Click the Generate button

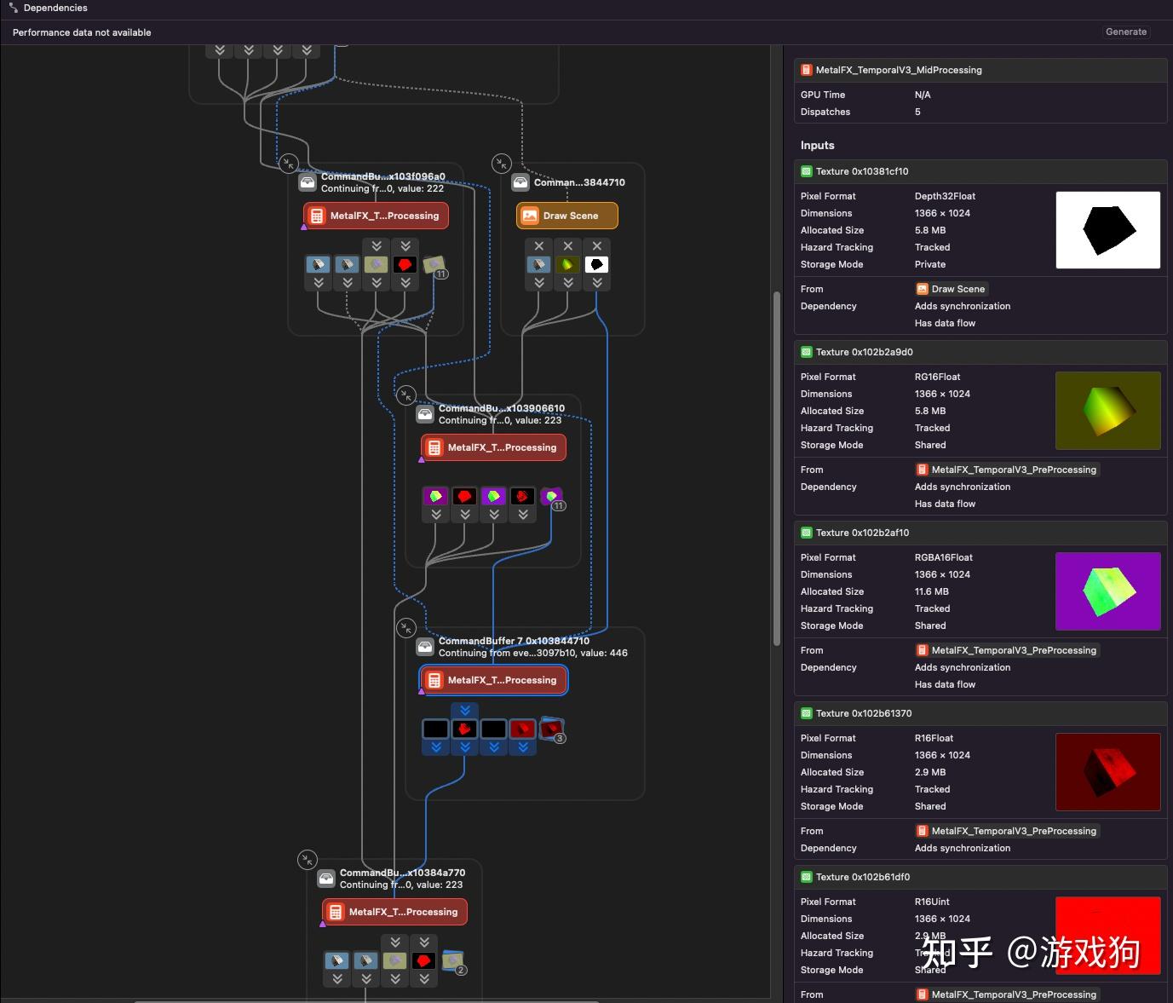point(1126,32)
